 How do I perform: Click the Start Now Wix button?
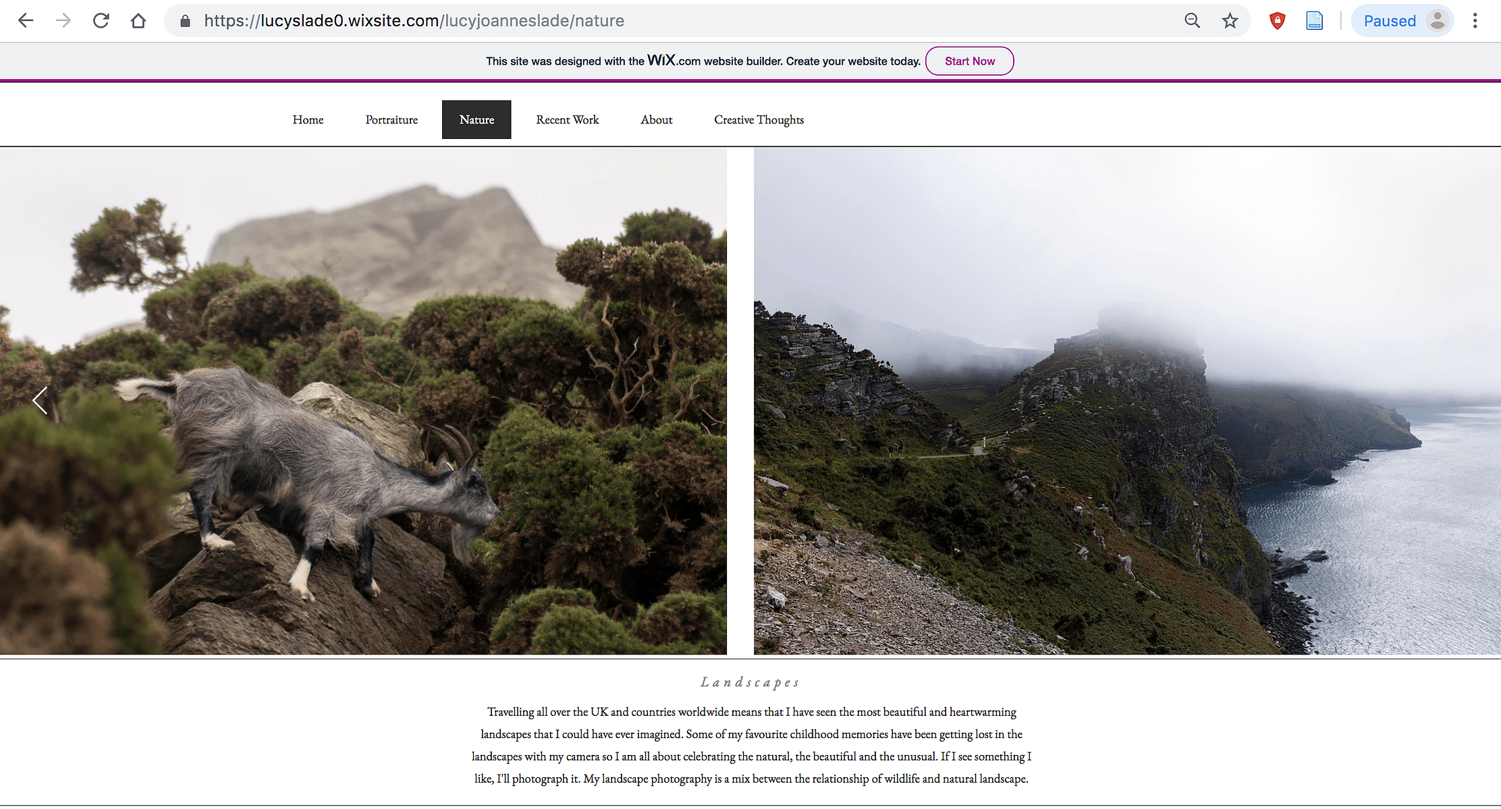tap(969, 61)
